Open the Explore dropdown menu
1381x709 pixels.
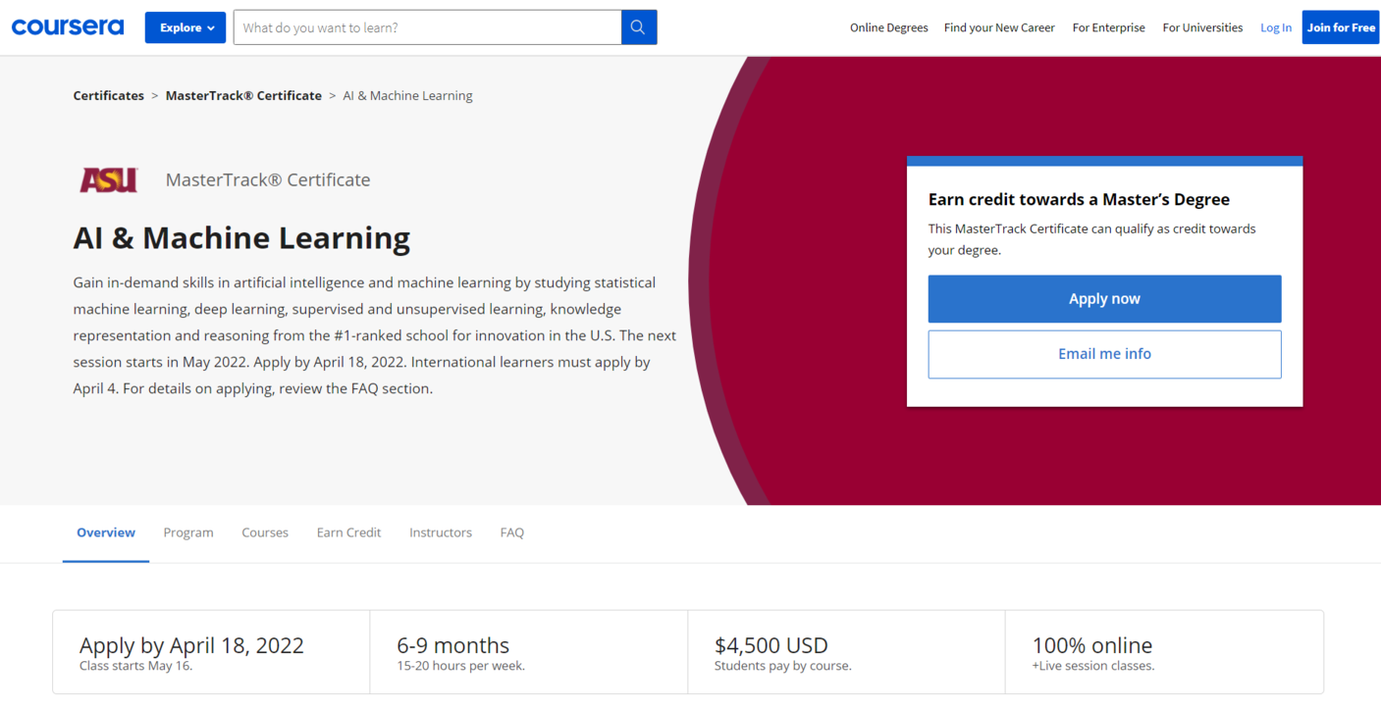(x=186, y=27)
